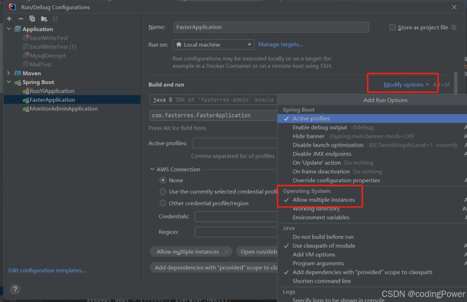The image size is (467, 302).
Task: Click the Active profiles input field
Action: click(x=235, y=143)
